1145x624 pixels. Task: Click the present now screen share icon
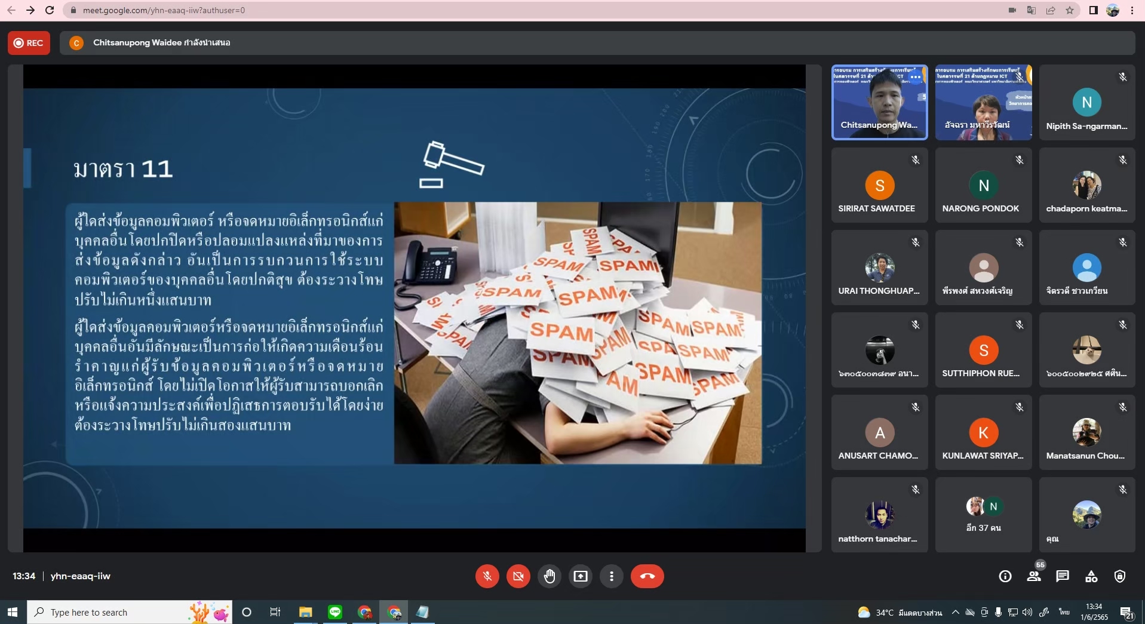(581, 576)
